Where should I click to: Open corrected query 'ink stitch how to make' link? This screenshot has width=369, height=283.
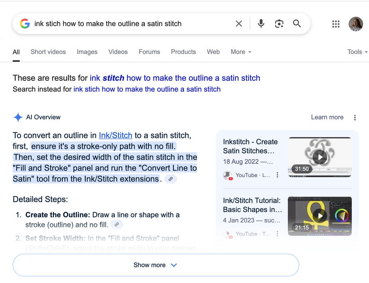point(175,78)
